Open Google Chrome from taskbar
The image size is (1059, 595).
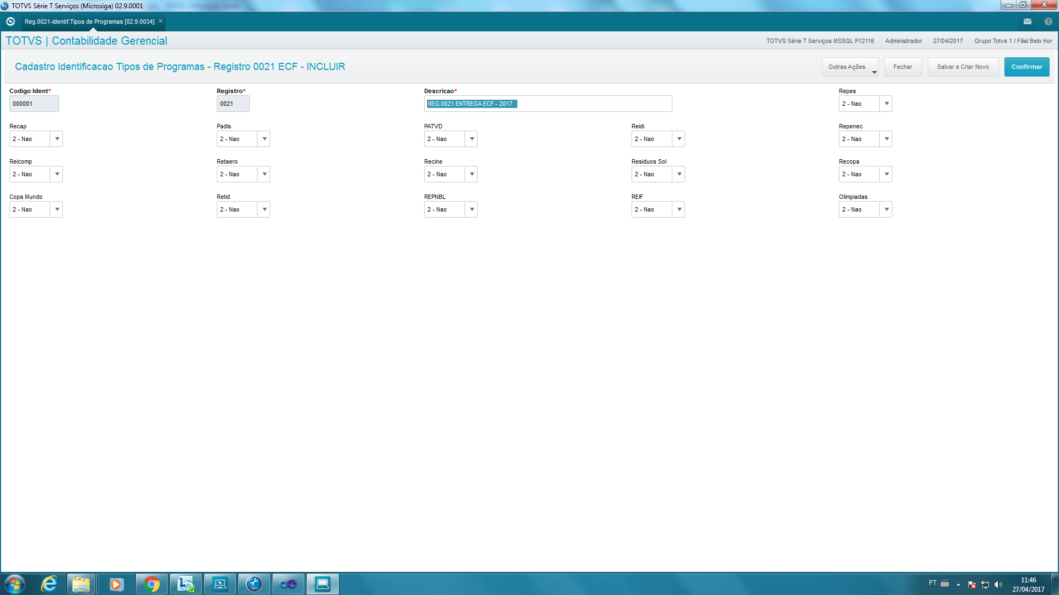[x=152, y=584]
